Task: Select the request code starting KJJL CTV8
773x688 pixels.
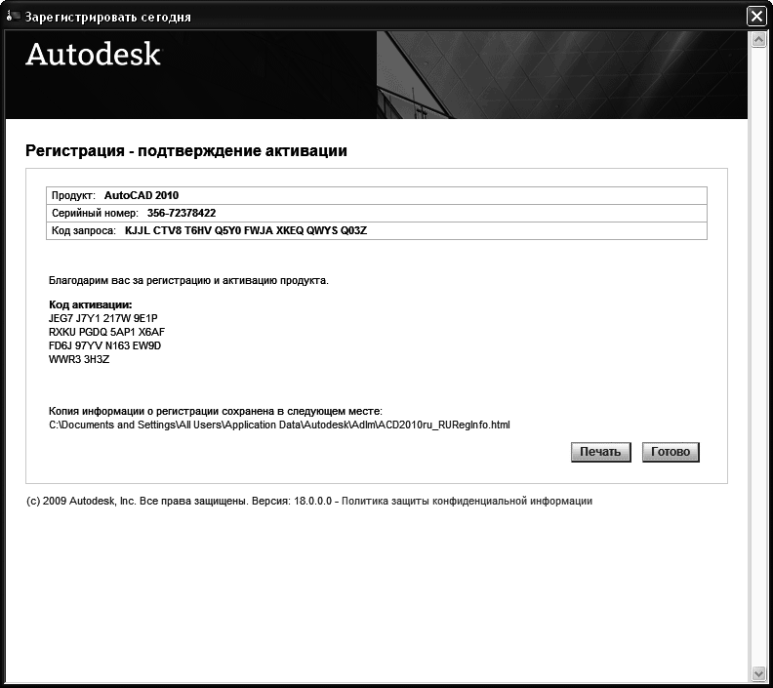Action: [246, 230]
